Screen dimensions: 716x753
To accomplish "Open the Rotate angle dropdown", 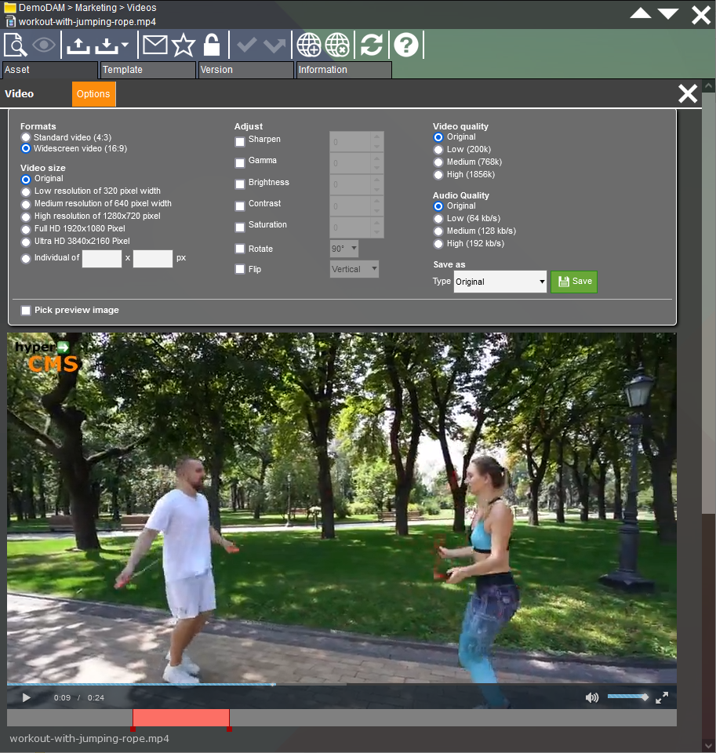I will coord(343,248).
